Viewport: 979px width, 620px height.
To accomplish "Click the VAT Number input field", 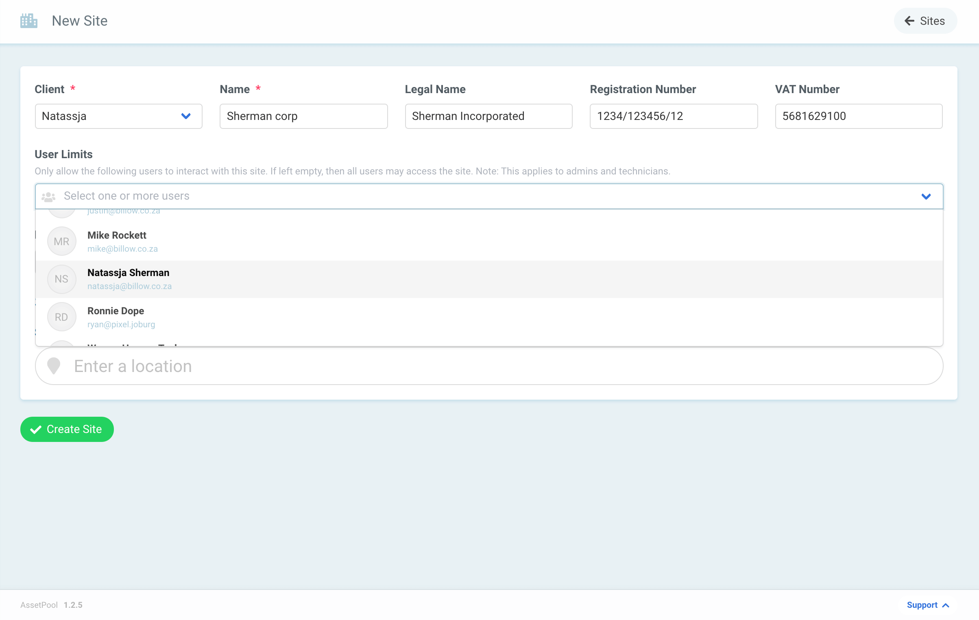I will (858, 116).
